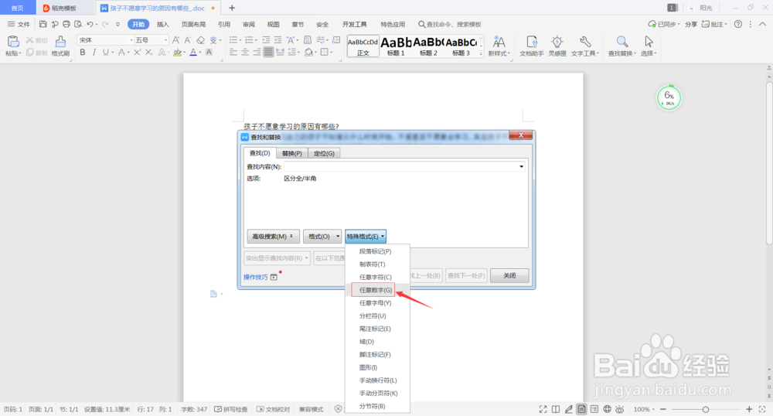Open the Document Assistant (文档助手)
The image size is (773, 416).
(x=532, y=46)
